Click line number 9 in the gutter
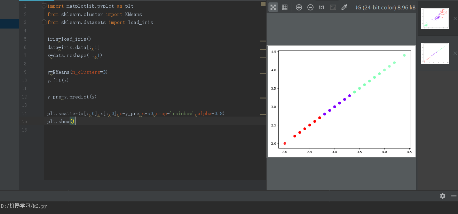Screen dimensions: 458x214 25,72
